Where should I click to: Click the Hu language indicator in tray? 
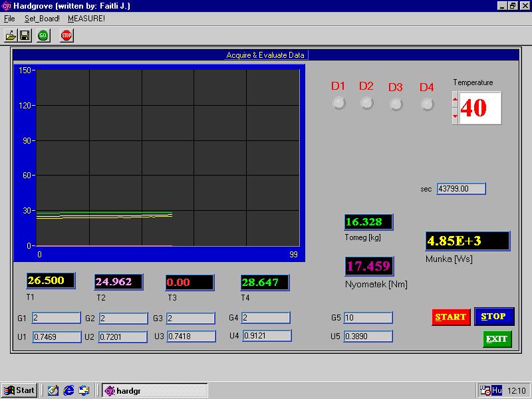point(497,390)
